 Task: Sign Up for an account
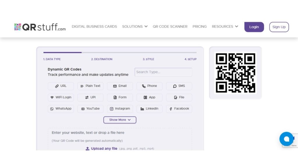pyautogui.click(x=279, y=27)
